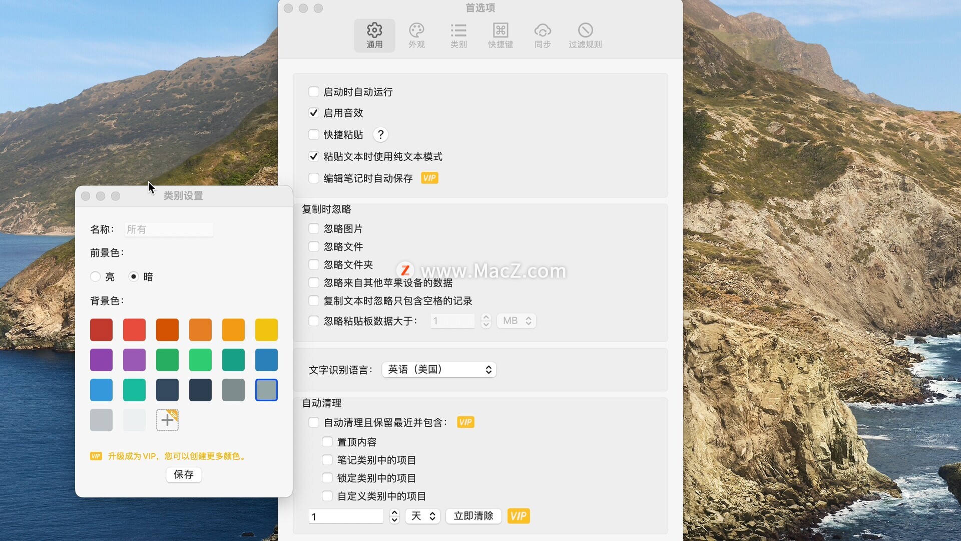Click the plus icon to add custom color
Viewport: 961px width, 541px height.
[x=167, y=420]
